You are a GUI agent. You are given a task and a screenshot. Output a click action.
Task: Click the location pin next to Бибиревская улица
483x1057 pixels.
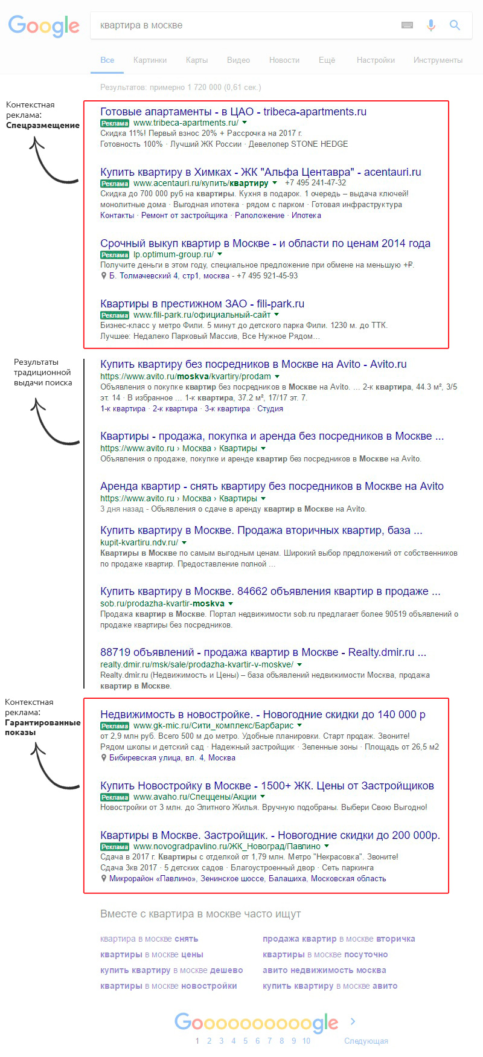pos(104,758)
